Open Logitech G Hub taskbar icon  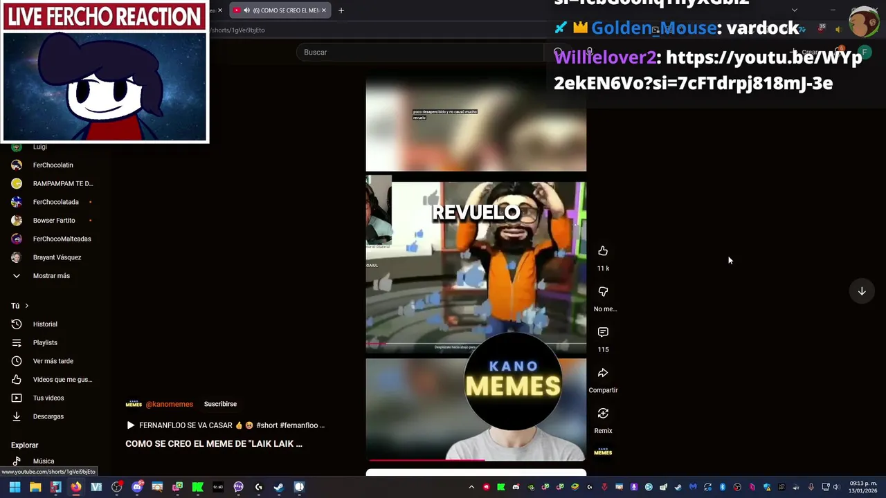pyautogui.click(x=259, y=487)
